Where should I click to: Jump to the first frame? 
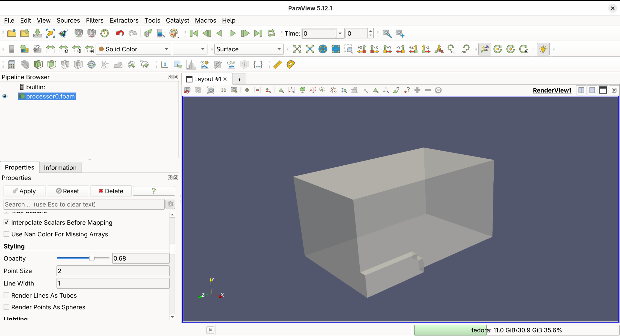point(194,33)
